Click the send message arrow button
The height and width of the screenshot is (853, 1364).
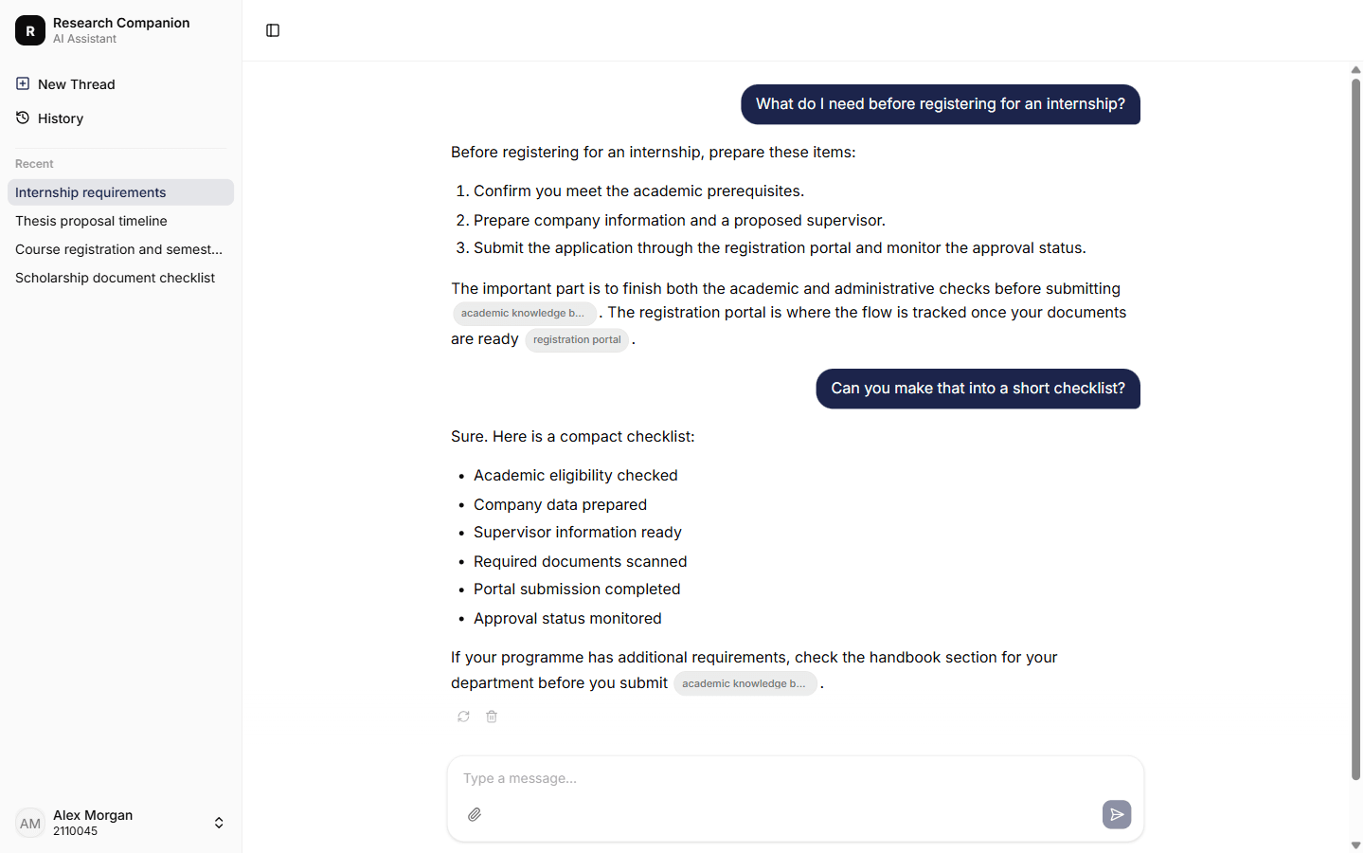[x=1117, y=814]
